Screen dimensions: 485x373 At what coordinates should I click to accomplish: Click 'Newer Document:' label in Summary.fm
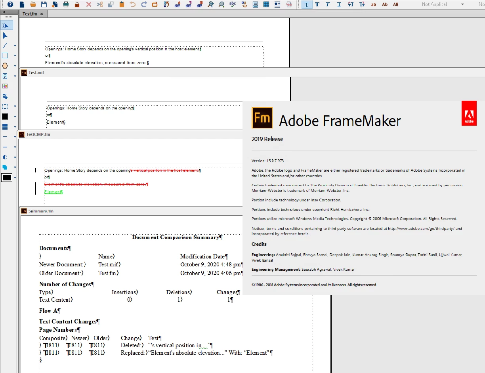(62, 264)
